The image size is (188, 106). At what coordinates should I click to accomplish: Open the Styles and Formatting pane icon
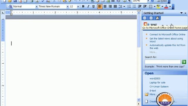[10, 6]
